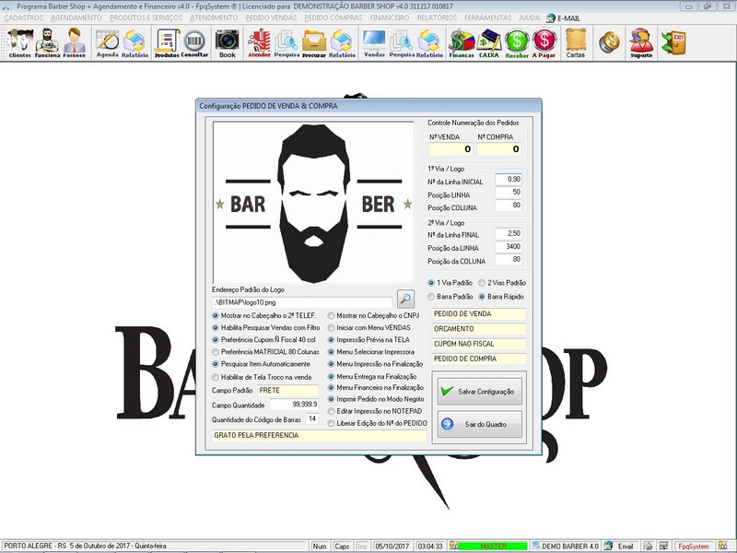Open the Finanças toolbar icon
Screen dimensions: 737x553
pos(462,42)
